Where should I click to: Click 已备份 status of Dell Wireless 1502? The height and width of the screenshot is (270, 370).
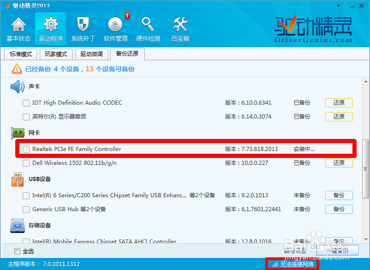[302, 163]
